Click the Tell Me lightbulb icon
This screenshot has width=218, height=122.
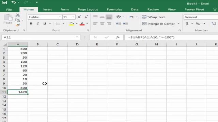[215, 9]
